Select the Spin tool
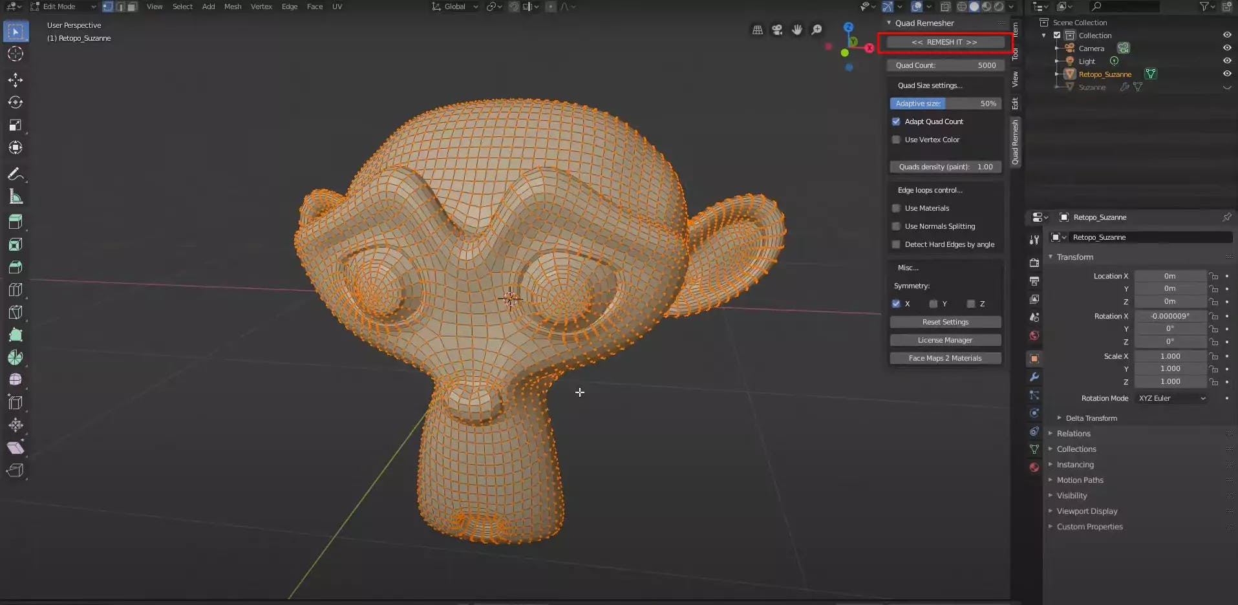The width and height of the screenshot is (1238, 605). (x=16, y=357)
